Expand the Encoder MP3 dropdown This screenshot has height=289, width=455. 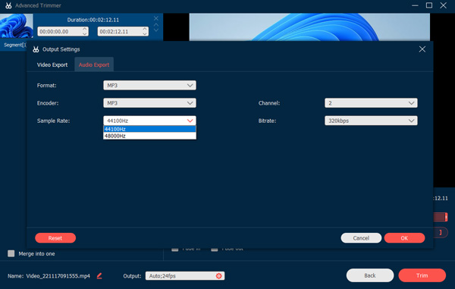(x=149, y=103)
